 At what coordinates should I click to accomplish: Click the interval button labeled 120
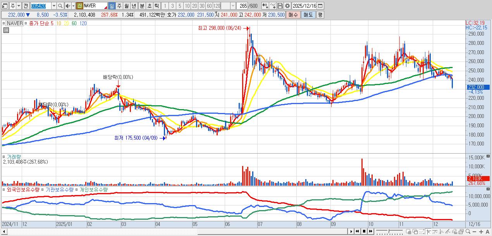tap(217, 6)
